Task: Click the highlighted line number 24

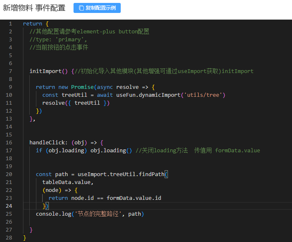Action: pos(9,206)
